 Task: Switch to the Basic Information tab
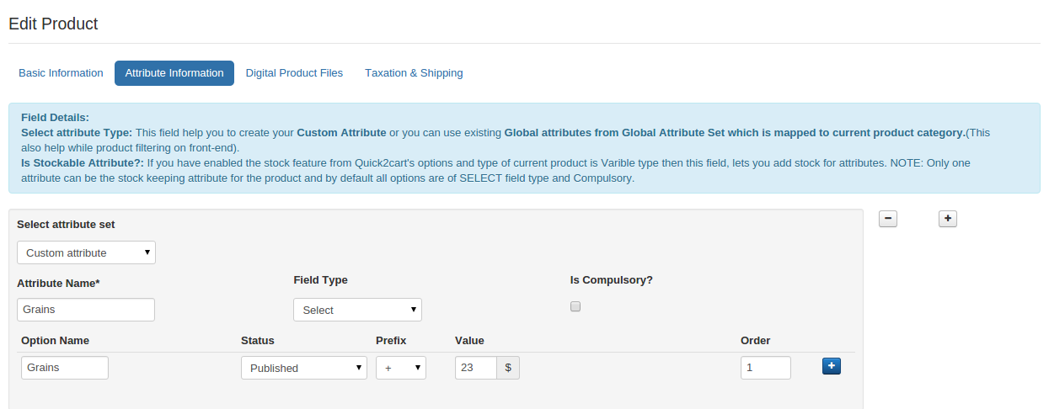(x=61, y=73)
